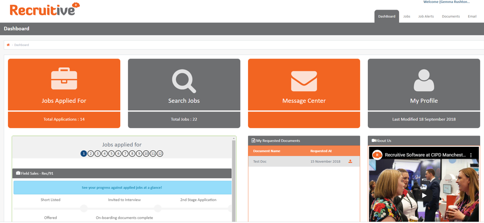Go to page 2 of jobs applied
The height and width of the screenshot is (223, 484).
coord(91,153)
